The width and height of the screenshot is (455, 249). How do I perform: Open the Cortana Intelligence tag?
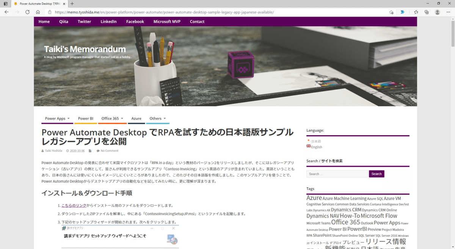pos(384,204)
